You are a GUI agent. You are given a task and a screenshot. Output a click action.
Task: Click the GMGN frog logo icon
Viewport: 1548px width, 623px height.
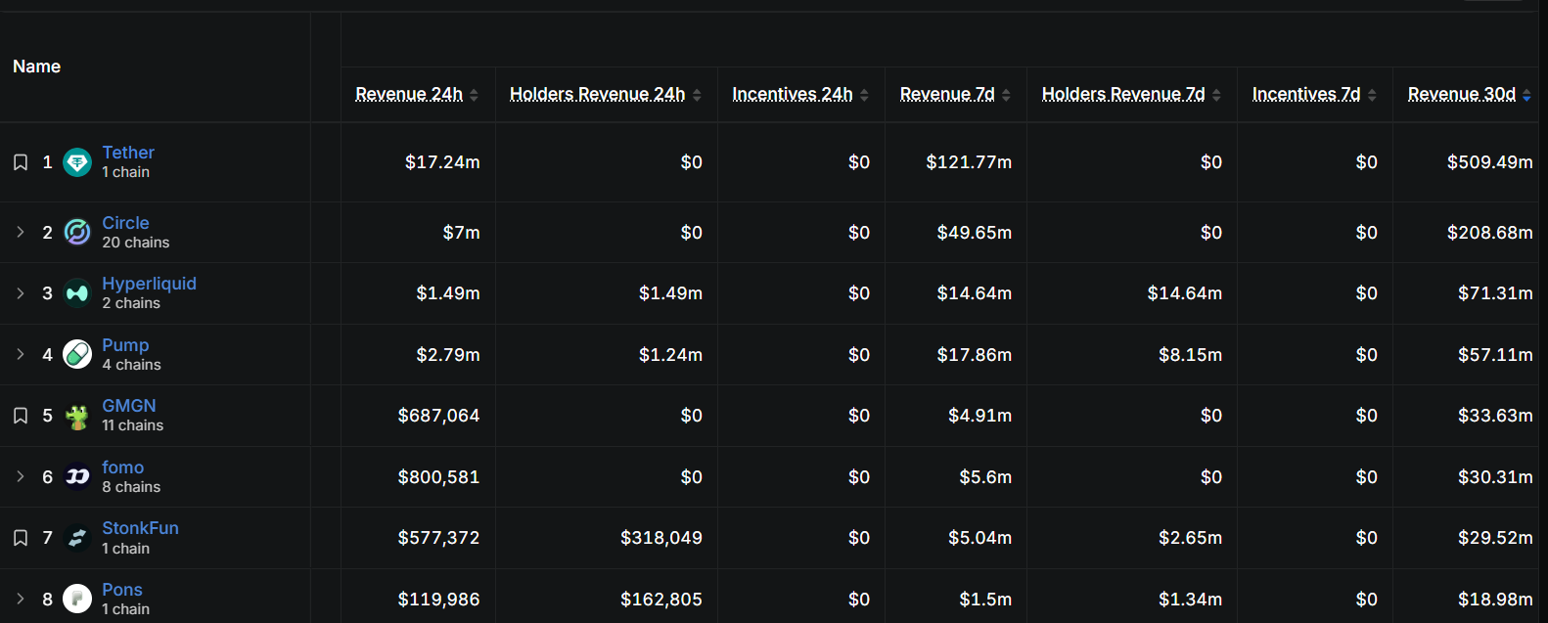click(x=77, y=416)
